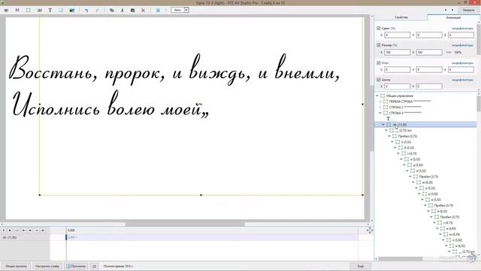Add a frame object from toolbar
The height and width of the screenshot is (271, 481).
[29, 10]
